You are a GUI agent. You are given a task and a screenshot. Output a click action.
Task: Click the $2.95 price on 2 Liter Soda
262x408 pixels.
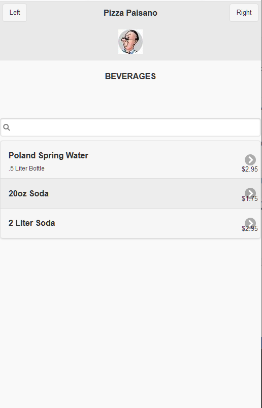click(x=249, y=228)
